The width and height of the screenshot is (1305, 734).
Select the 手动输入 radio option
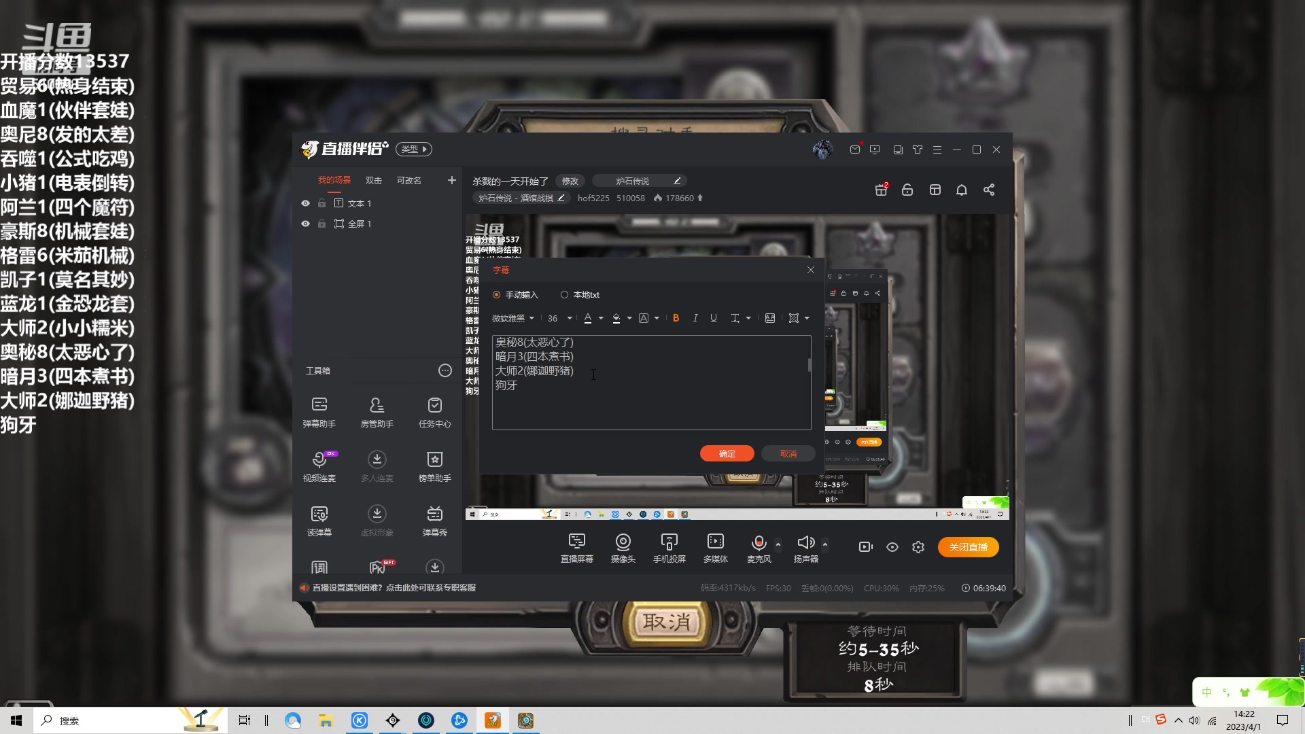coord(515,295)
